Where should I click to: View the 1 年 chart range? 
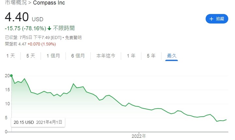click(131, 56)
